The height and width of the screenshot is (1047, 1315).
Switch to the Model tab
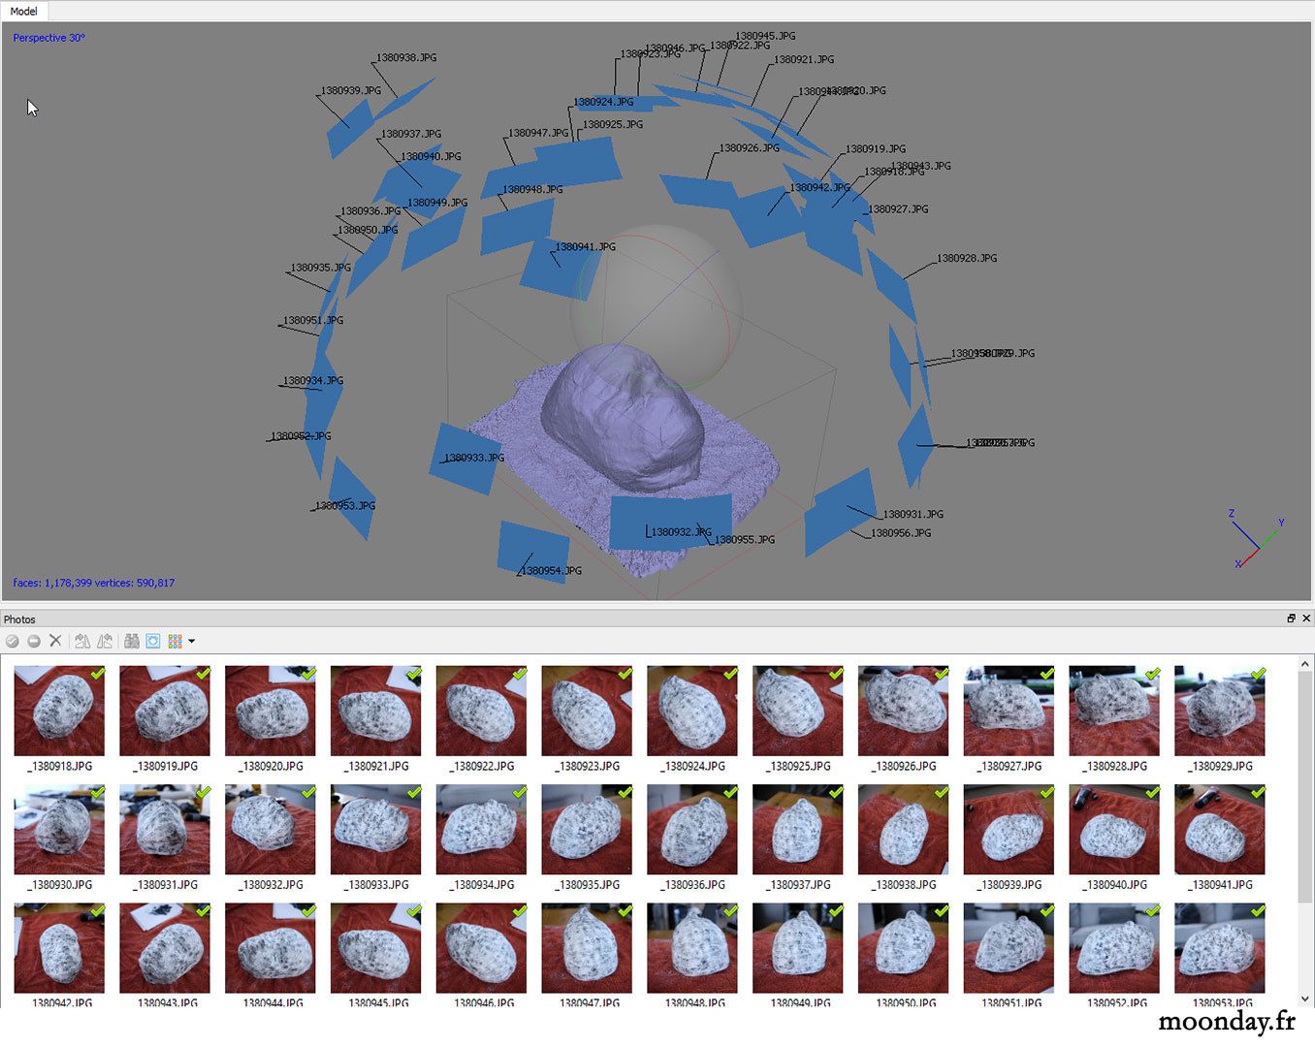coord(24,11)
